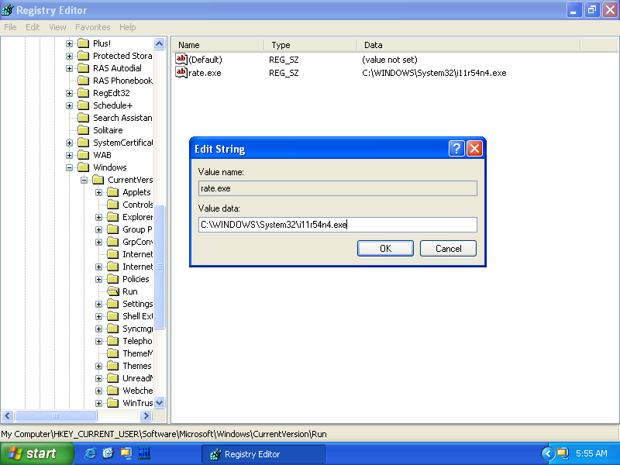Click Show Desktop quick launch icon
This screenshot has height=465, width=620.
[126, 453]
